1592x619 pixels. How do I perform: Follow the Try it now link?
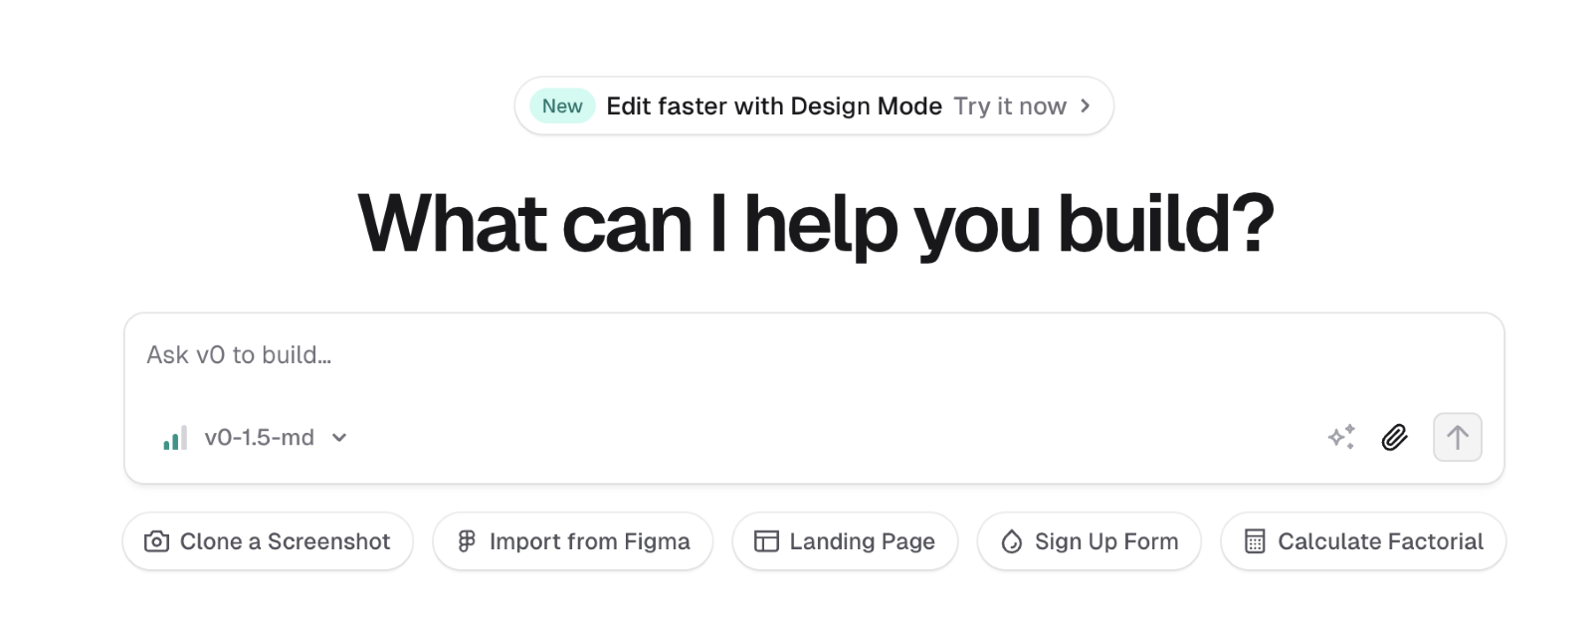1009,106
